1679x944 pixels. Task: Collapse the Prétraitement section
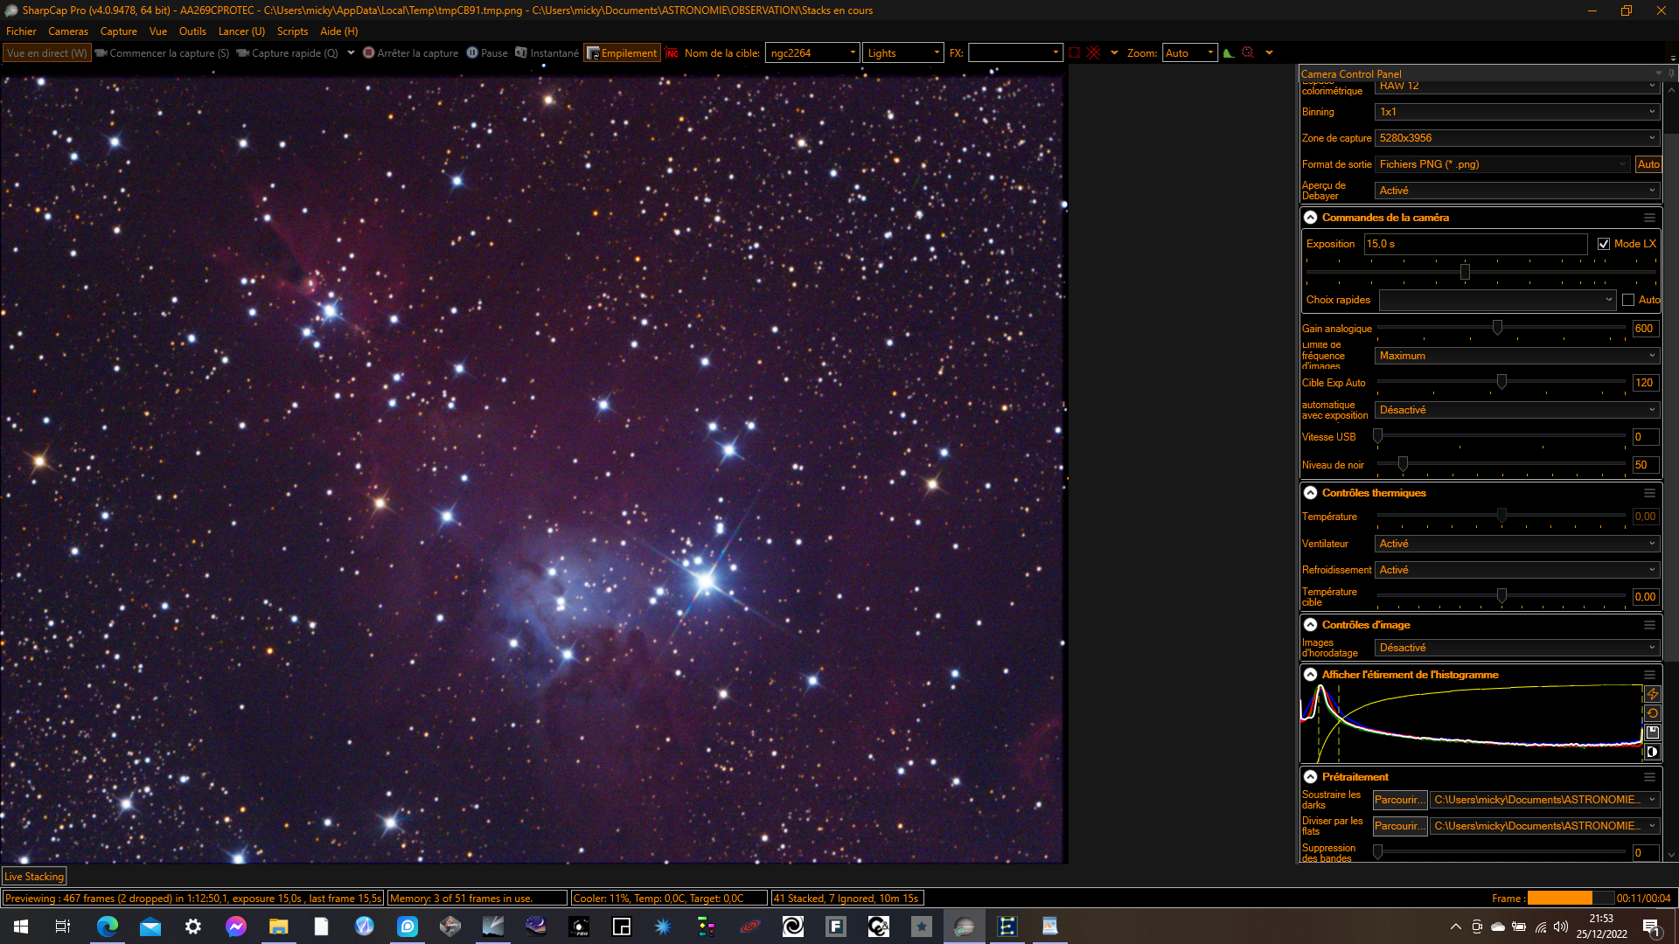pyautogui.click(x=1311, y=777)
